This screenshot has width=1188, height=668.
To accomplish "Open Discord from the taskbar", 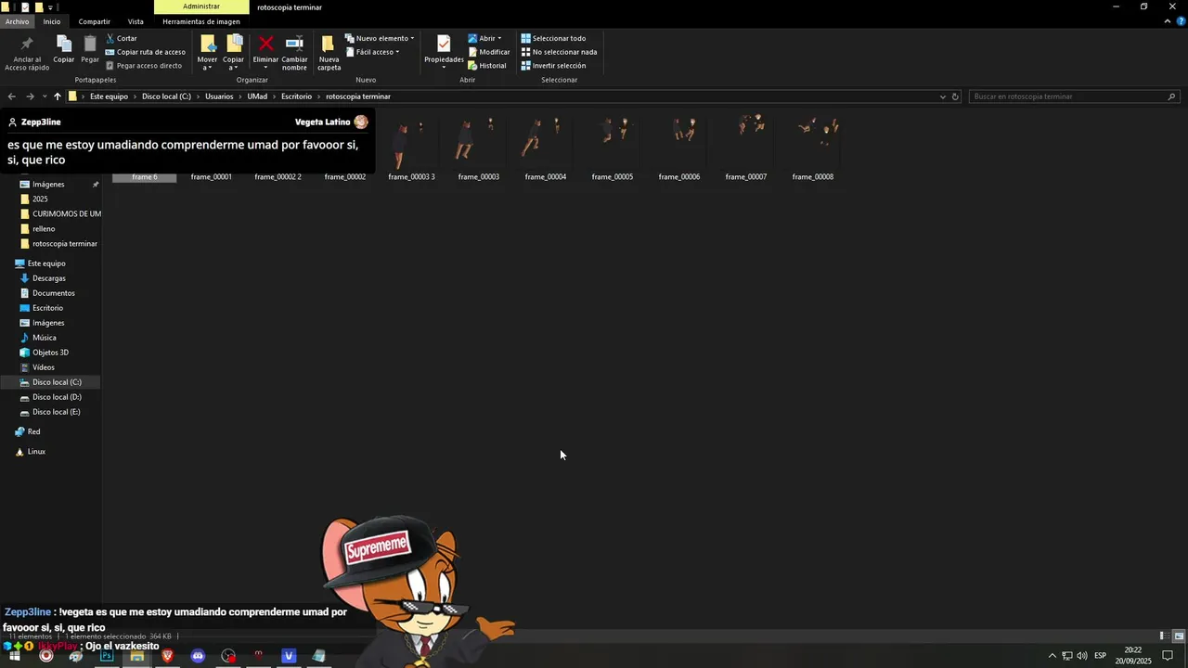I will click(x=198, y=656).
